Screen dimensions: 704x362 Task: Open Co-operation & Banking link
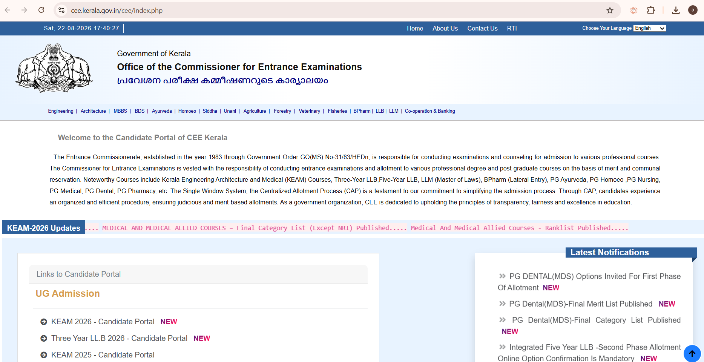click(430, 111)
